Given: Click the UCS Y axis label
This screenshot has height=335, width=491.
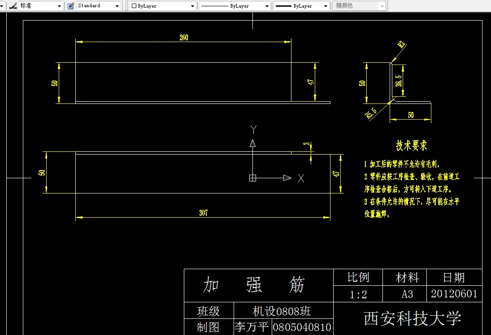Looking at the screenshot, I should (253, 129).
